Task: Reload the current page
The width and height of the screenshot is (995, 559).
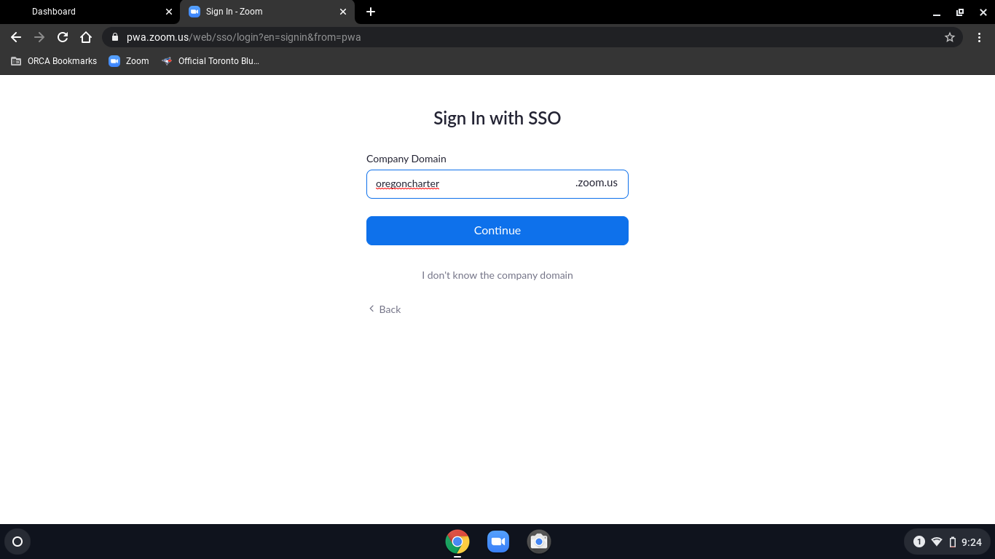Action: pyautogui.click(x=63, y=37)
